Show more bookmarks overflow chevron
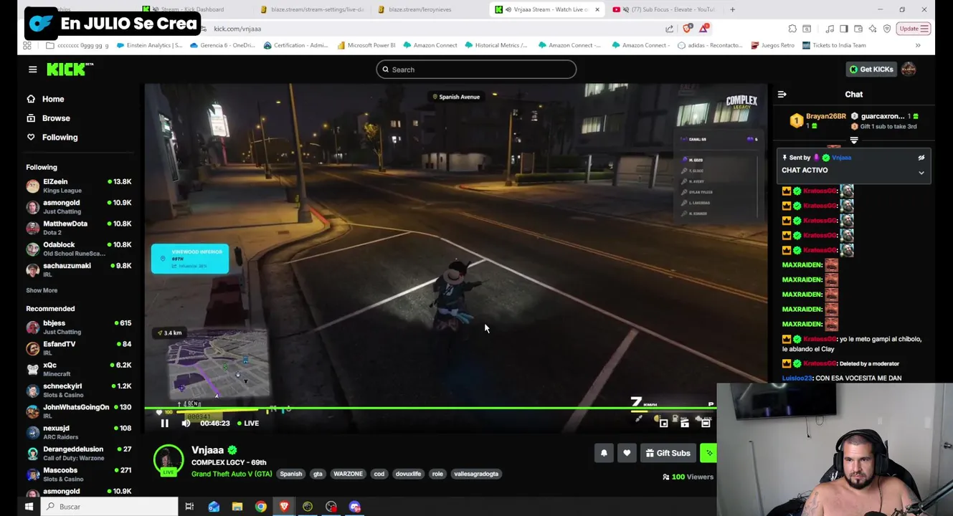The width and height of the screenshot is (953, 516). pos(918,45)
